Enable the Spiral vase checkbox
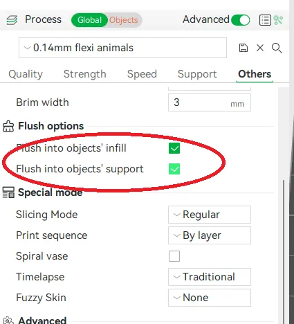This screenshot has height=324, width=294. tap(174, 256)
